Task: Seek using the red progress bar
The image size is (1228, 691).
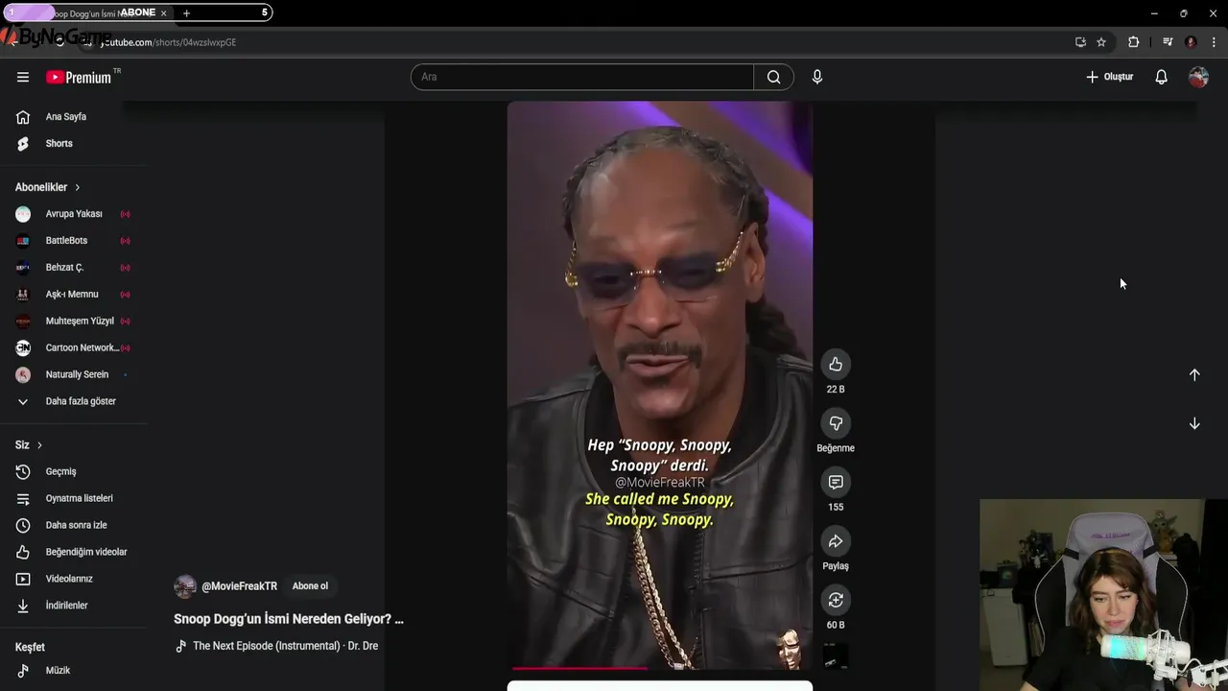Action: (x=659, y=668)
